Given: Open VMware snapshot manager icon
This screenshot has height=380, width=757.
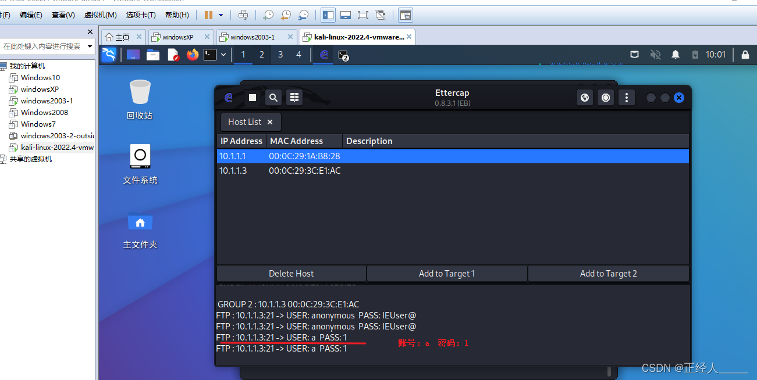Looking at the screenshot, I should tap(304, 15).
